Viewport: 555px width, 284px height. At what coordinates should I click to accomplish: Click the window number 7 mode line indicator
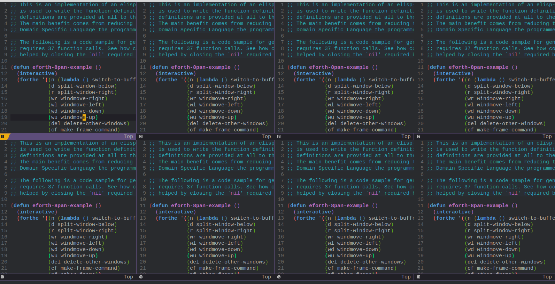click(x=418, y=137)
